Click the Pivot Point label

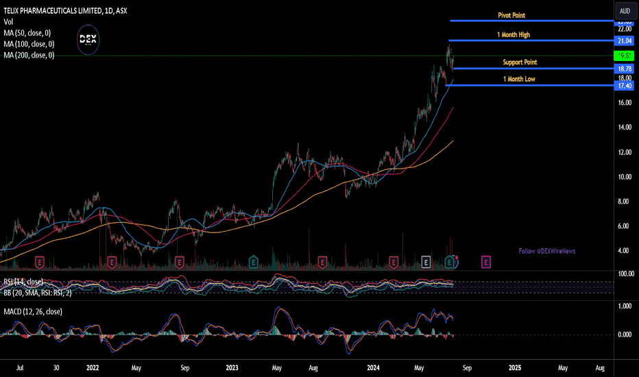[511, 16]
